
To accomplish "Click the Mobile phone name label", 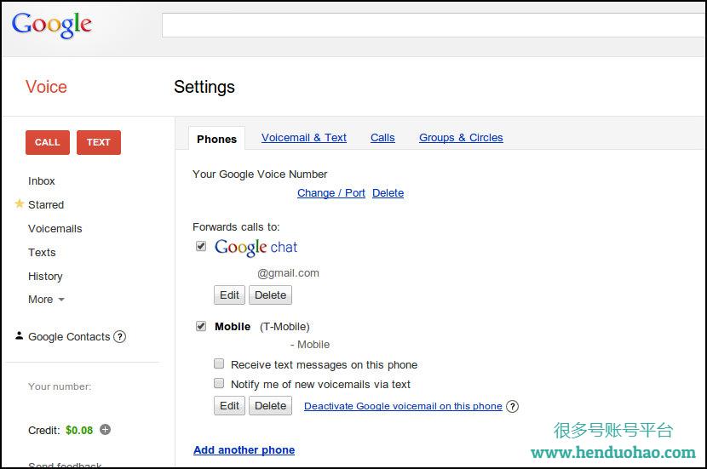I will [x=233, y=326].
